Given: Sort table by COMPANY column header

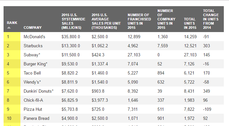Looking at the screenshot, I should coord(33,28).
